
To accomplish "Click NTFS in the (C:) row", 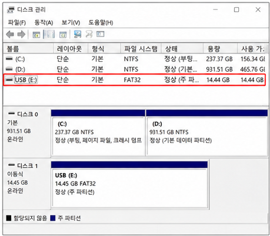I will pos(131,59).
